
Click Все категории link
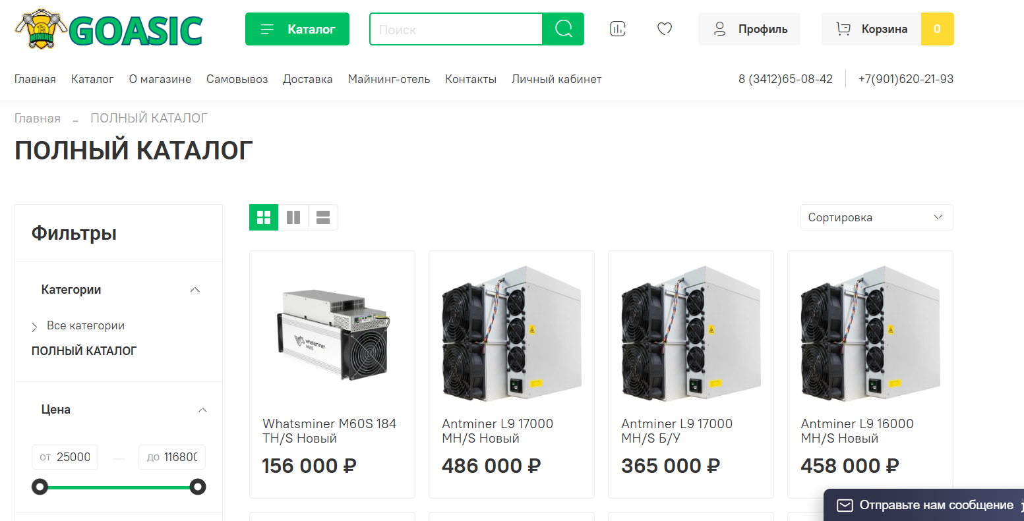pos(86,326)
